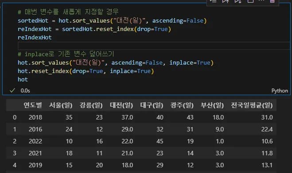Click the 22.0 value in 대전(일) column
The height and width of the screenshot is (173, 292).
tap(127, 141)
